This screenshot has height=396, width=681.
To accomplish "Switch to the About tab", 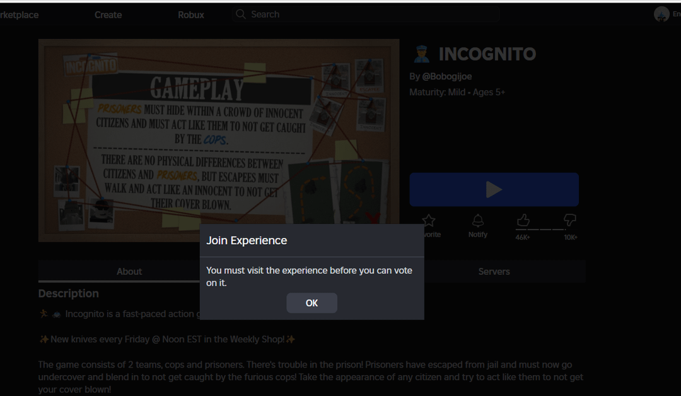I will pos(129,271).
